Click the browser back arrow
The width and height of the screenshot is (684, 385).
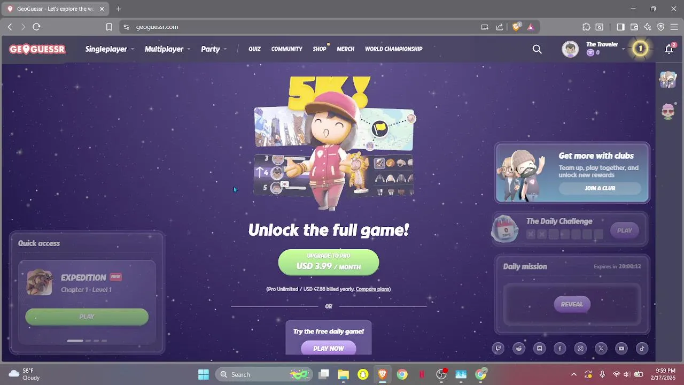(x=10, y=27)
